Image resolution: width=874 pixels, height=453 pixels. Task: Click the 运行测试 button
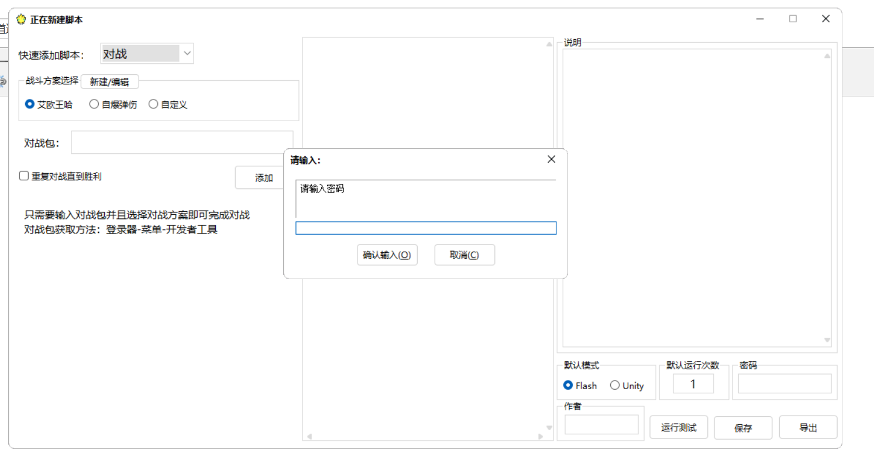[x=679, y=427]
